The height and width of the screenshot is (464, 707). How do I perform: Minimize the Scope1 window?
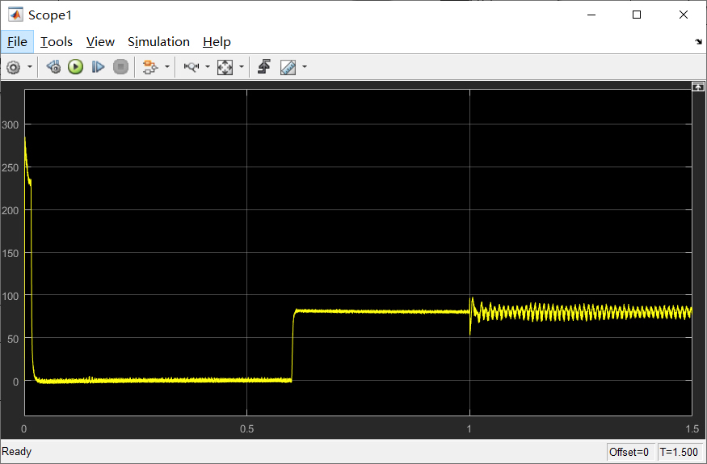[x=591, y=15]
